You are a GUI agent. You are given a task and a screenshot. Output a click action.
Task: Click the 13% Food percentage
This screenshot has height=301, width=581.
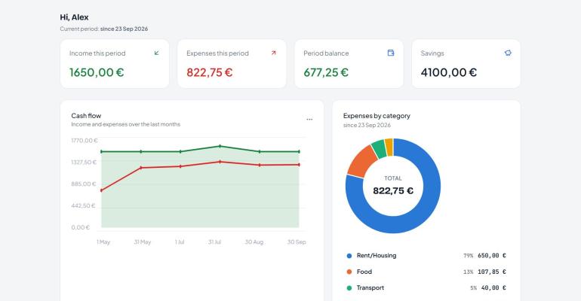click(468, 272)
